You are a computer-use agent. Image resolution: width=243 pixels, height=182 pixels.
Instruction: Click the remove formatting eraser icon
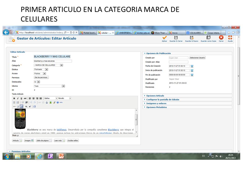click(18, 106)
